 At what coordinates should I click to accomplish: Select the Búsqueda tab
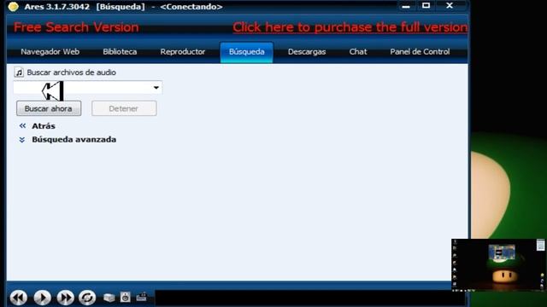point(247,52)
